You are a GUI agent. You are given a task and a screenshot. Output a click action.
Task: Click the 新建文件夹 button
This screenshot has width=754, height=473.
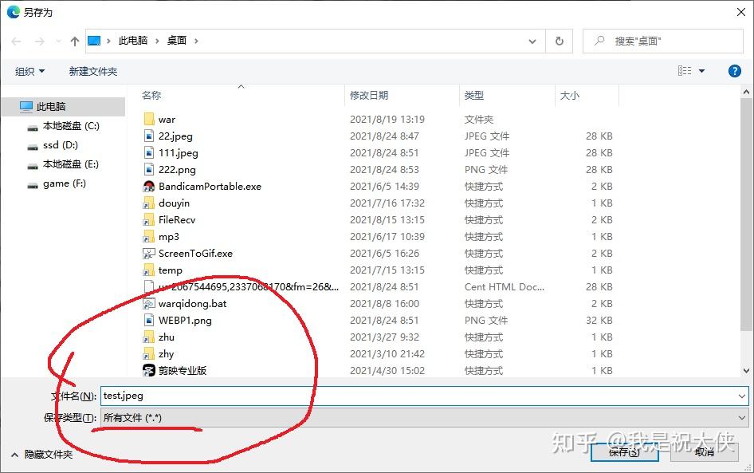tap(93, 70)
